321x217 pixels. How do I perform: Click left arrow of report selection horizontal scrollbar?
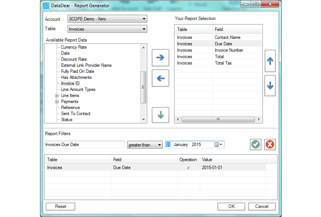coord(178,119)
